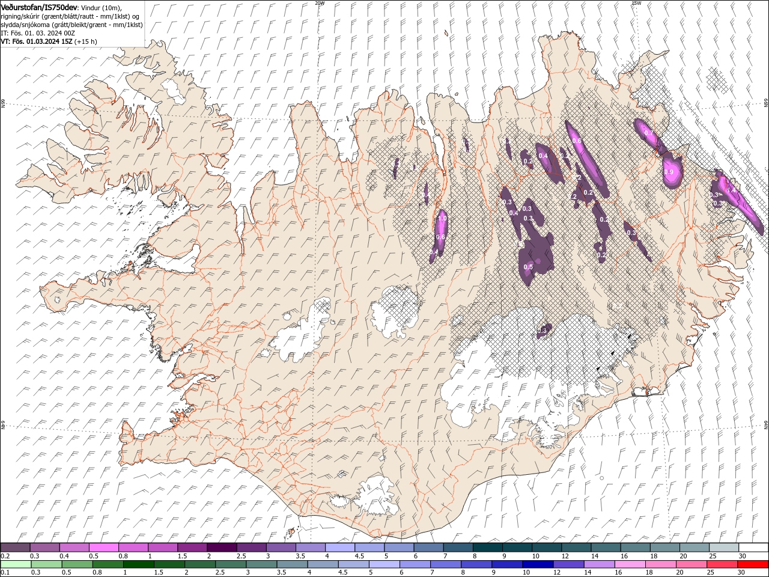This screenshot has width=769, height=577.
Task: Click the '20W' longitude label
Action: click(320, 3)
